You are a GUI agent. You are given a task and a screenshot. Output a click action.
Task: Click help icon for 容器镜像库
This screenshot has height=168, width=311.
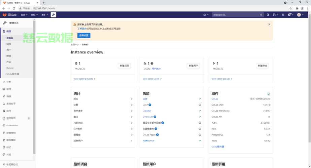click(156, 129)
